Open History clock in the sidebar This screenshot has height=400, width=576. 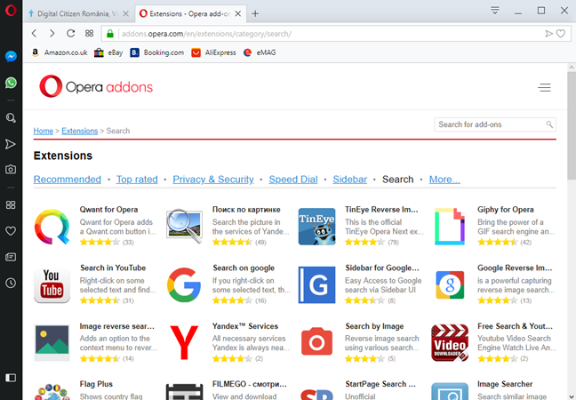(x=11, y=283)
